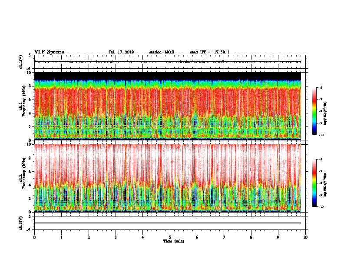Click the ch.2 PSD color scale bar
Image resolution: width=344 pixels, height=266 pixels.
tap(314, 183)
